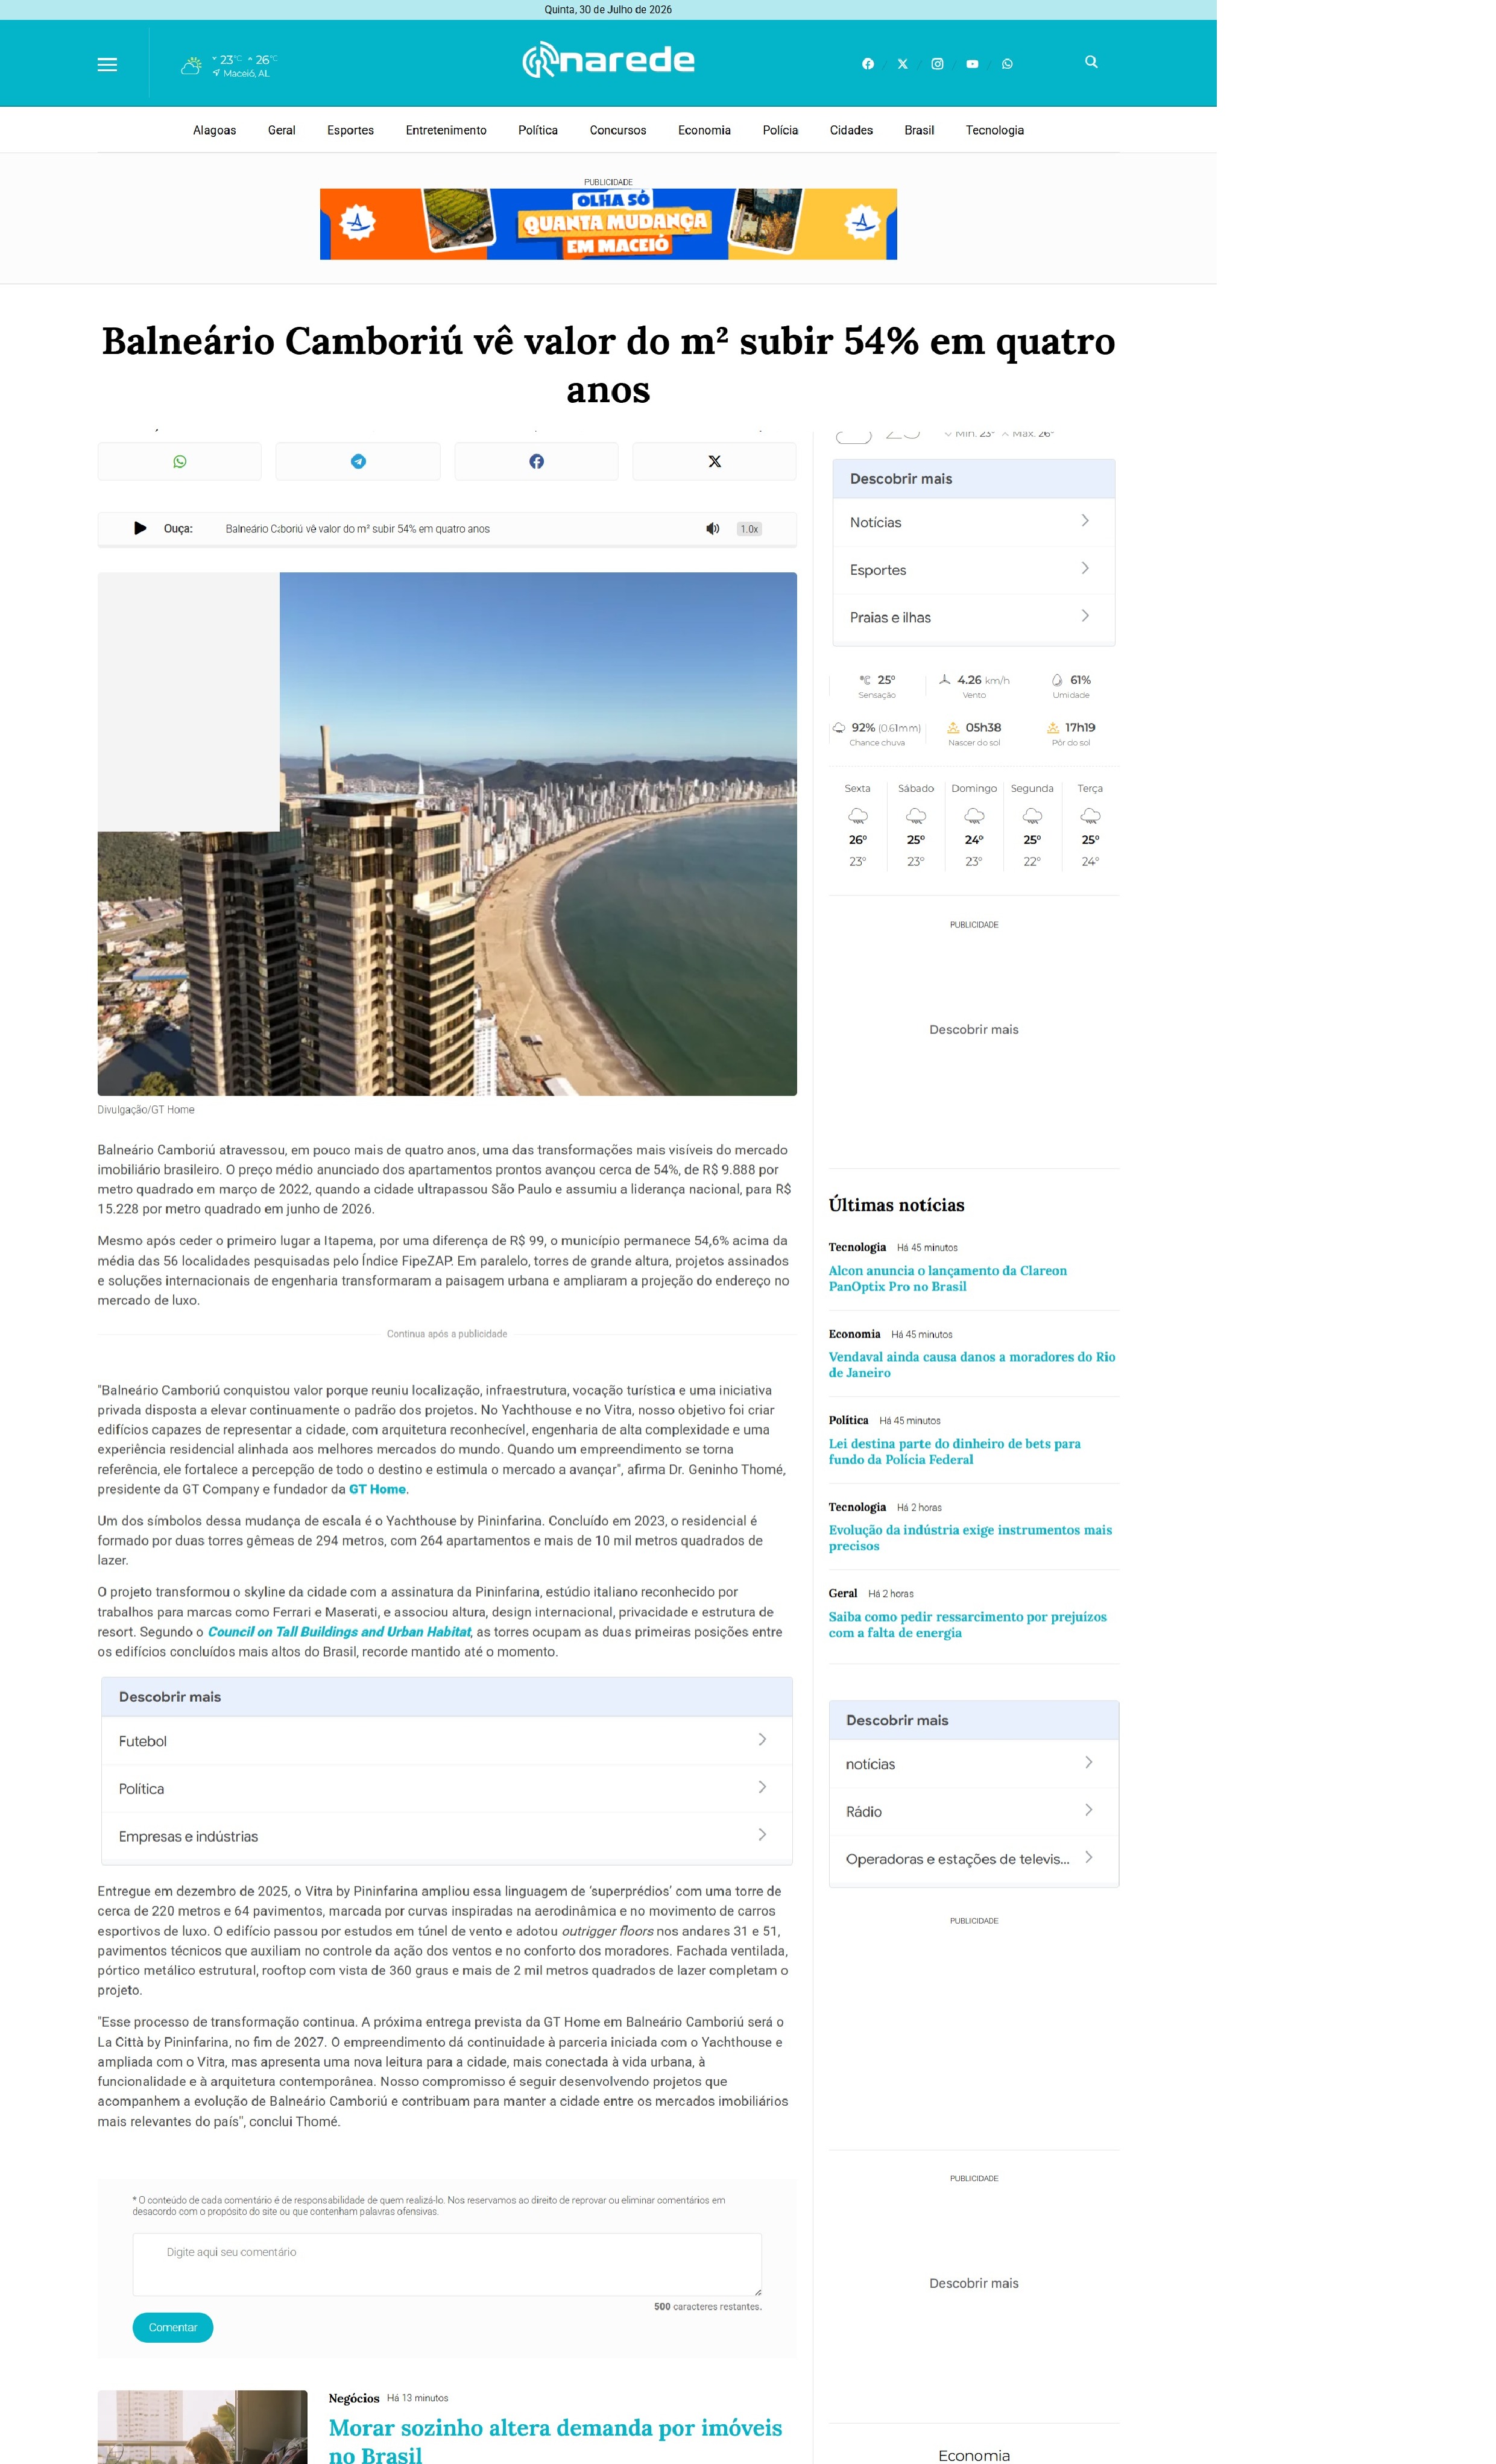Image resolution: width=1496 pixels, height=2464 pixels.
Task: Click the Morar sozinho article thumbnail
Action: pos(202,2427)
